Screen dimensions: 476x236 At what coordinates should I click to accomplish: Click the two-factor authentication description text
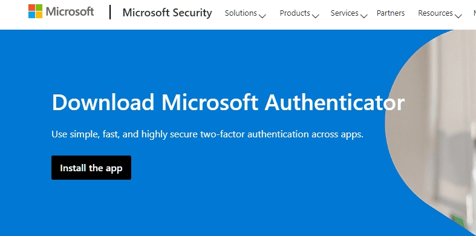pyautogui.click(x=207, y=134)
